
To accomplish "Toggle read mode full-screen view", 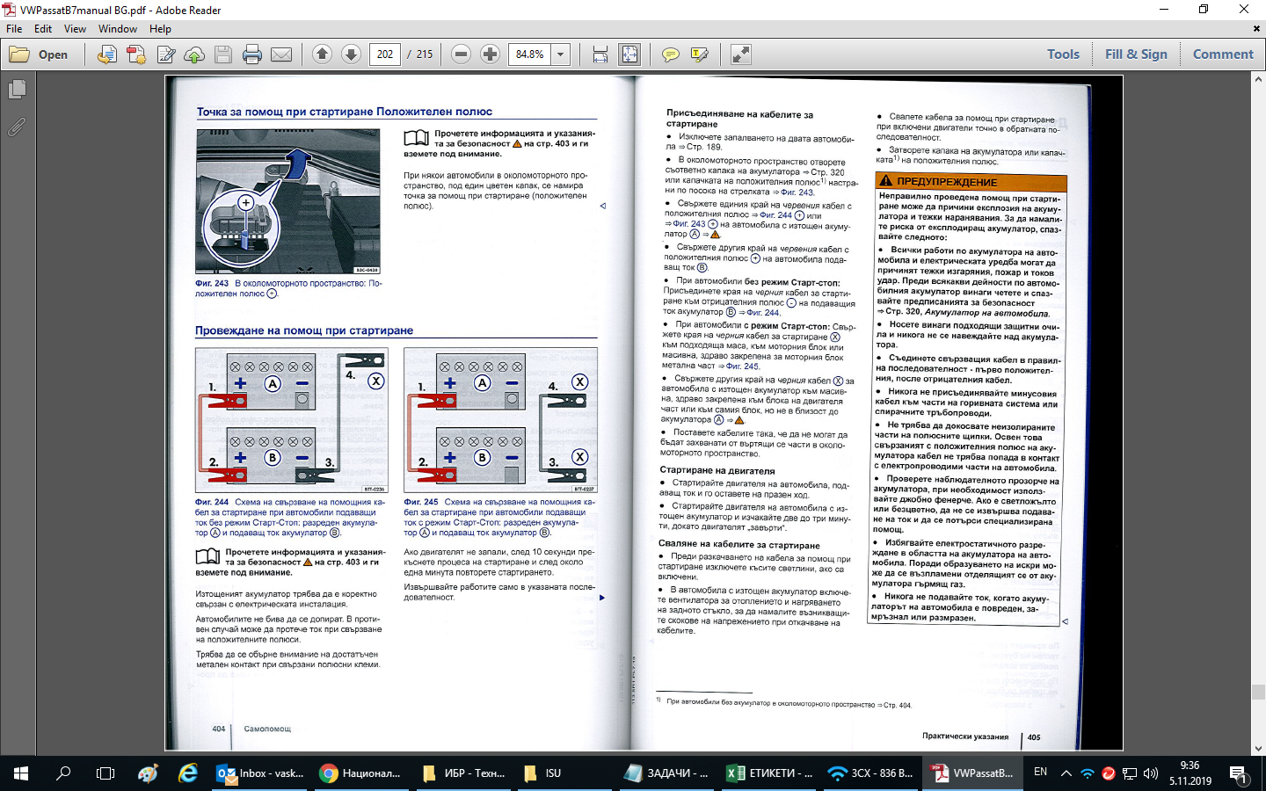I will [741, 54].
